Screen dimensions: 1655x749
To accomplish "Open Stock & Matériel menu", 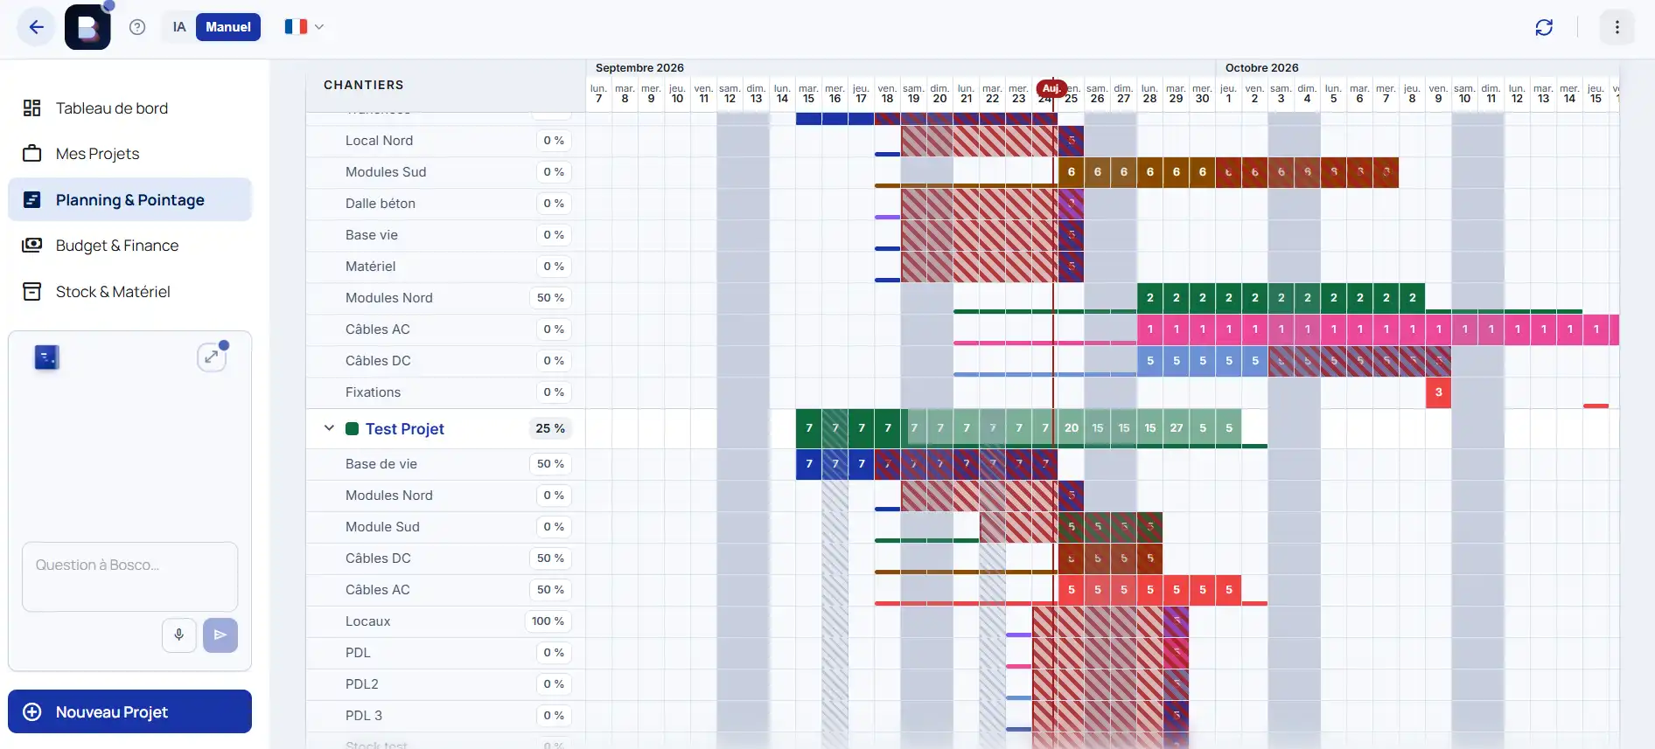I will (129, 292).
